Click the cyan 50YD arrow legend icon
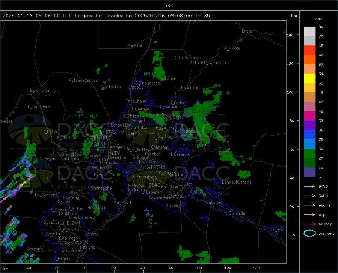The image size is (338, 273). (x=309, y=186)
